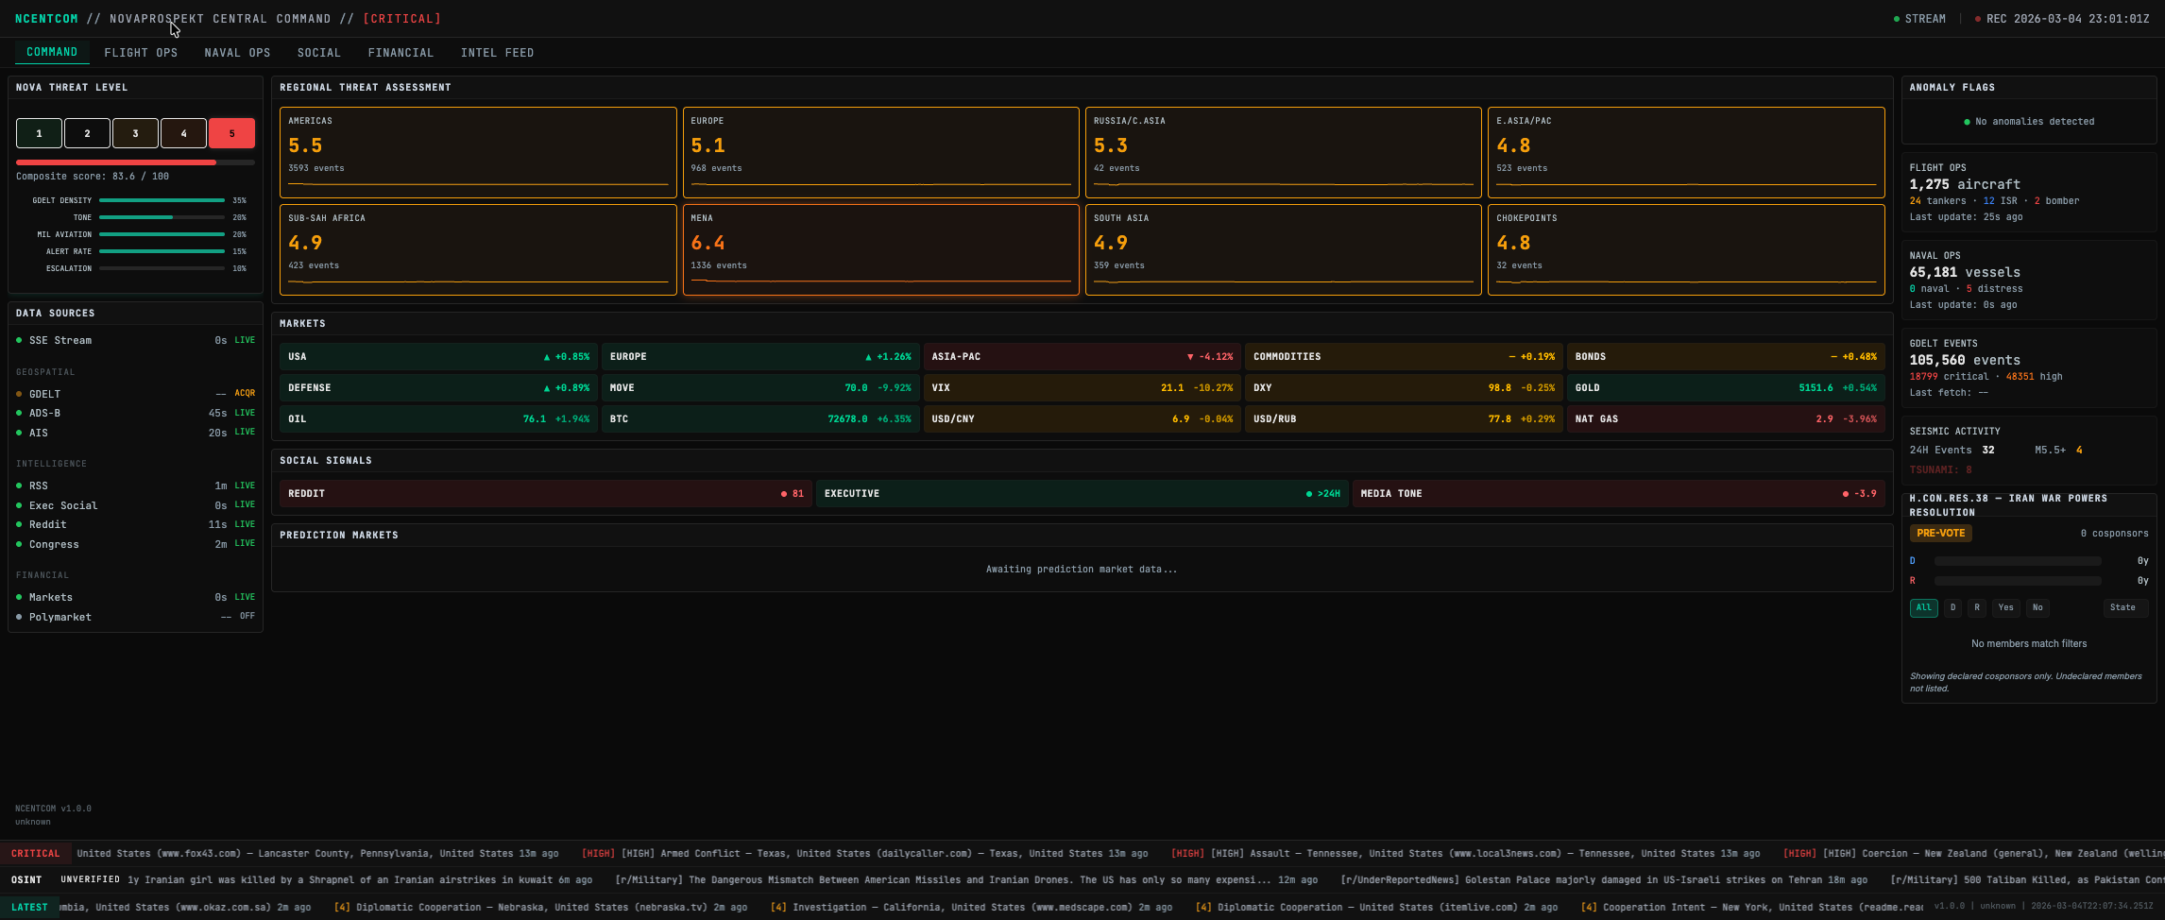Screen dimensions: 2165x920
Task: Click the GDELT Density bar
Action: [x=162, y=200]
